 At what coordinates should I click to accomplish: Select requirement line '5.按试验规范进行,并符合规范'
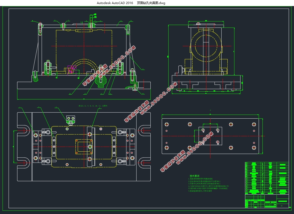[200, 191]
